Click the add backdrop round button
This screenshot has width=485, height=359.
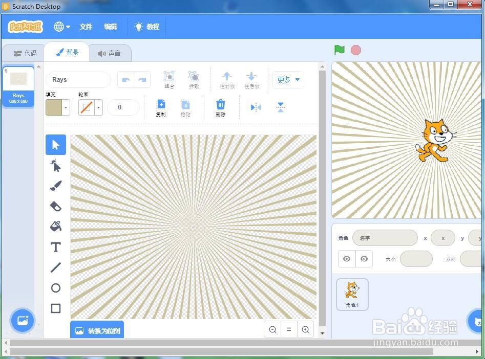tap(22, 320)
